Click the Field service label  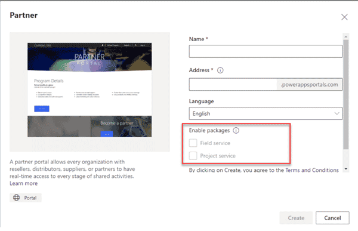(x=215, y=143)
